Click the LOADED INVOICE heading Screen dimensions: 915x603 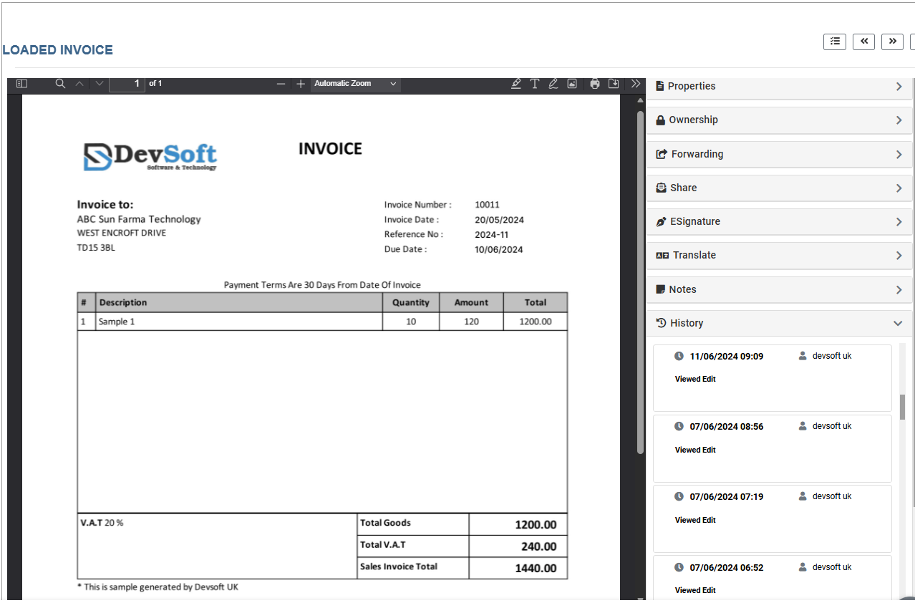coord(58,50)
